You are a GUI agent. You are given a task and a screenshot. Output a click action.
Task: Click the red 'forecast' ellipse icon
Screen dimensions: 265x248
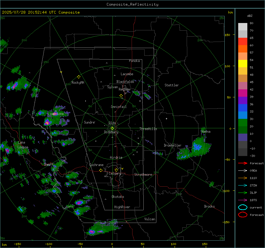(x=243, y=215)
